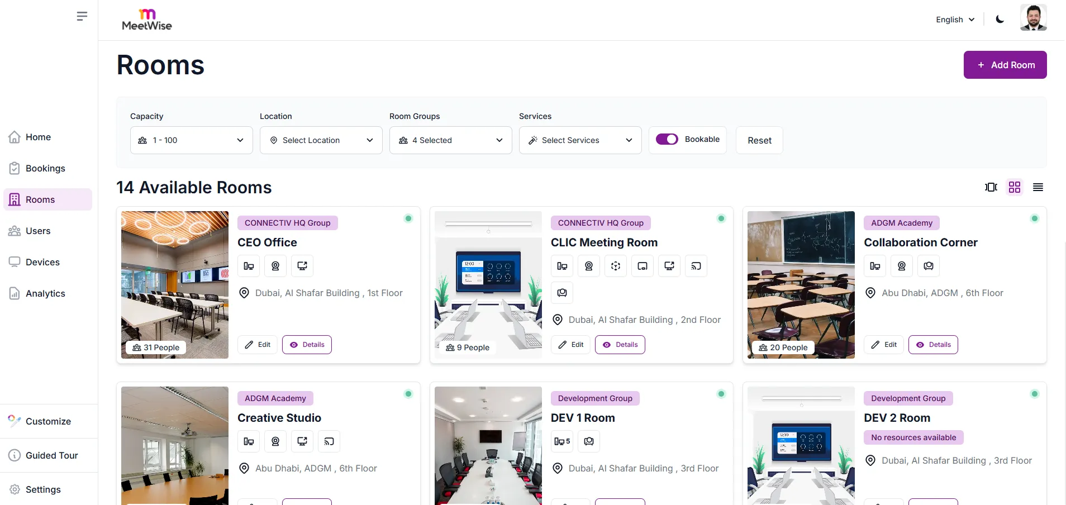Edit the CEO Office room

coord(258,345)
